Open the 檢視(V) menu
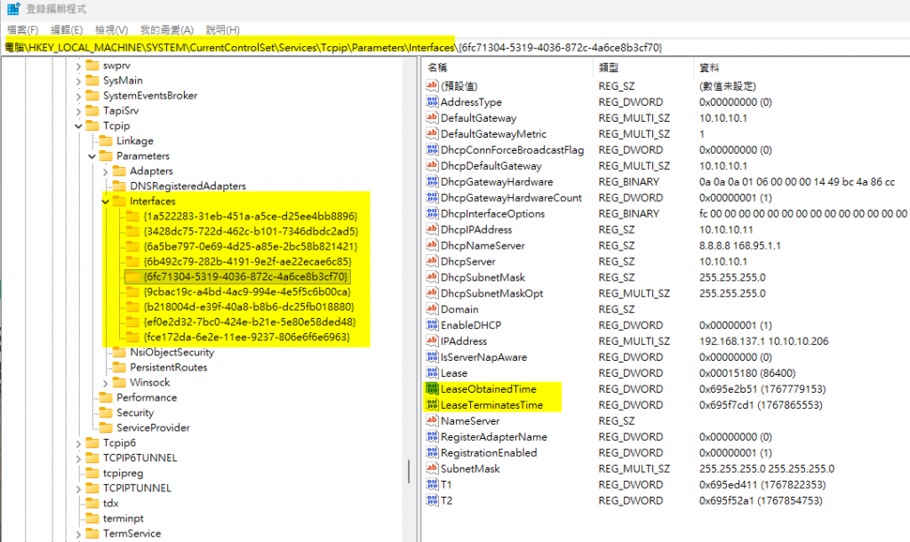 (111, 29)
